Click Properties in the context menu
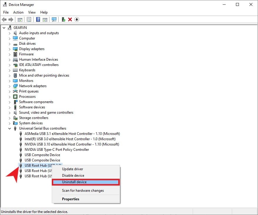Image resolution: width=258 pixels, height=215 pixels. (71, 199)
